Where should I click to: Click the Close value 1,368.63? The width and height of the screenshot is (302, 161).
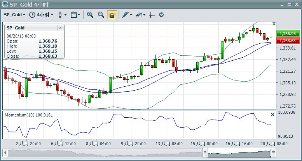(x=48, y=56)
